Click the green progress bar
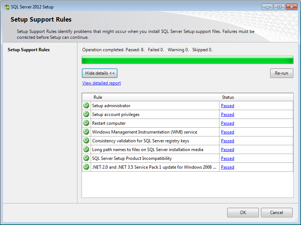Screen dimensions: 301x225 [x=187, y=60]
